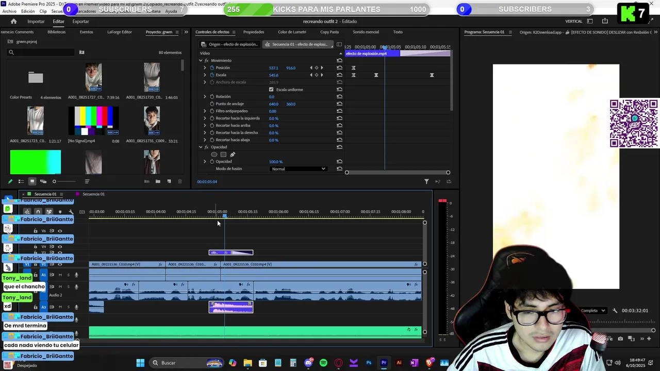Expand the Rotación property

(x=205, y=96)
